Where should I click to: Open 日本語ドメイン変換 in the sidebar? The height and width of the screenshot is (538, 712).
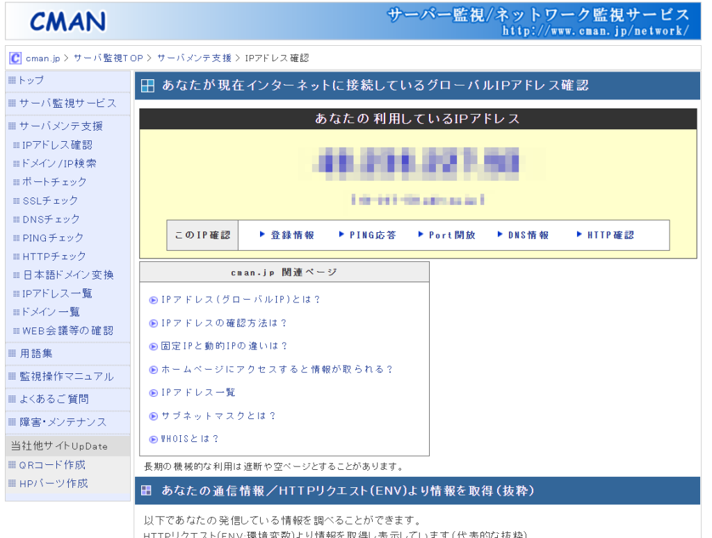coord(67,275)
